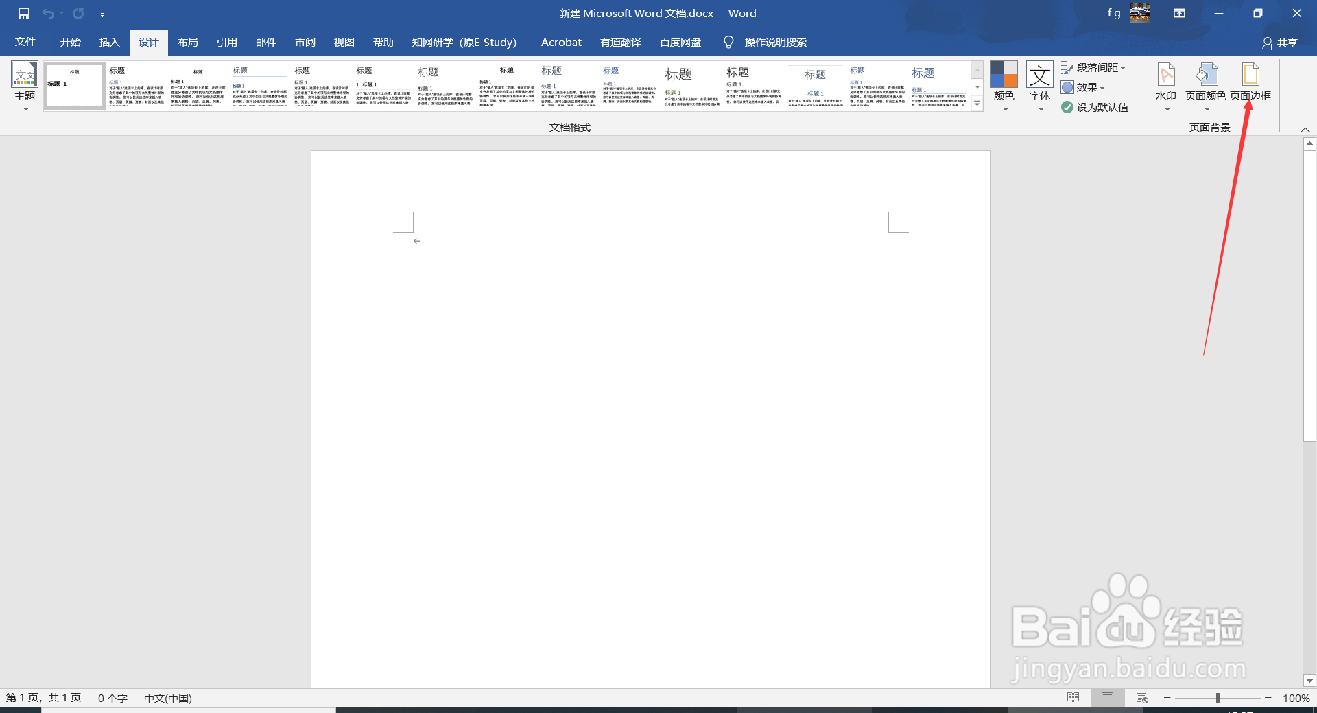This screenshot has width=1317, height=713.
Task: Click the zoom in plus button
Action: (1268, 698)
